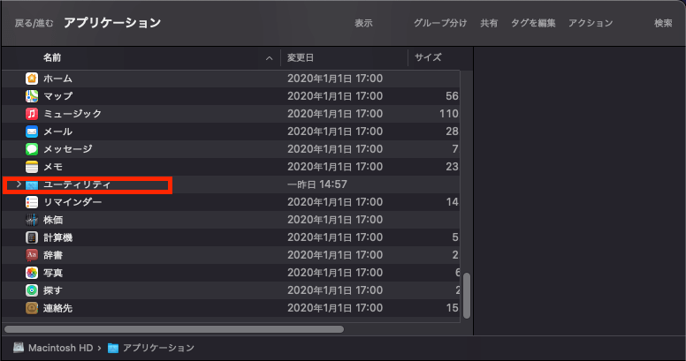Click the 辞書 app icon
The width and height of the screenshot is (686, 361).
(32, 255)
